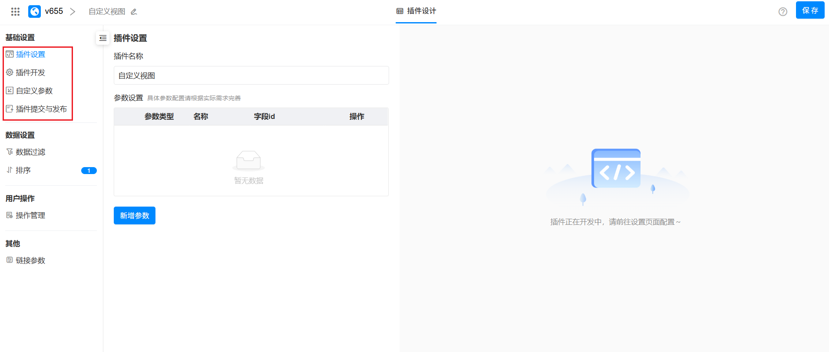Image resolution: width=829 pixels, height=352 pixels.
Task: Go to 插件提交与发布 section
Action: coord(41,109)
